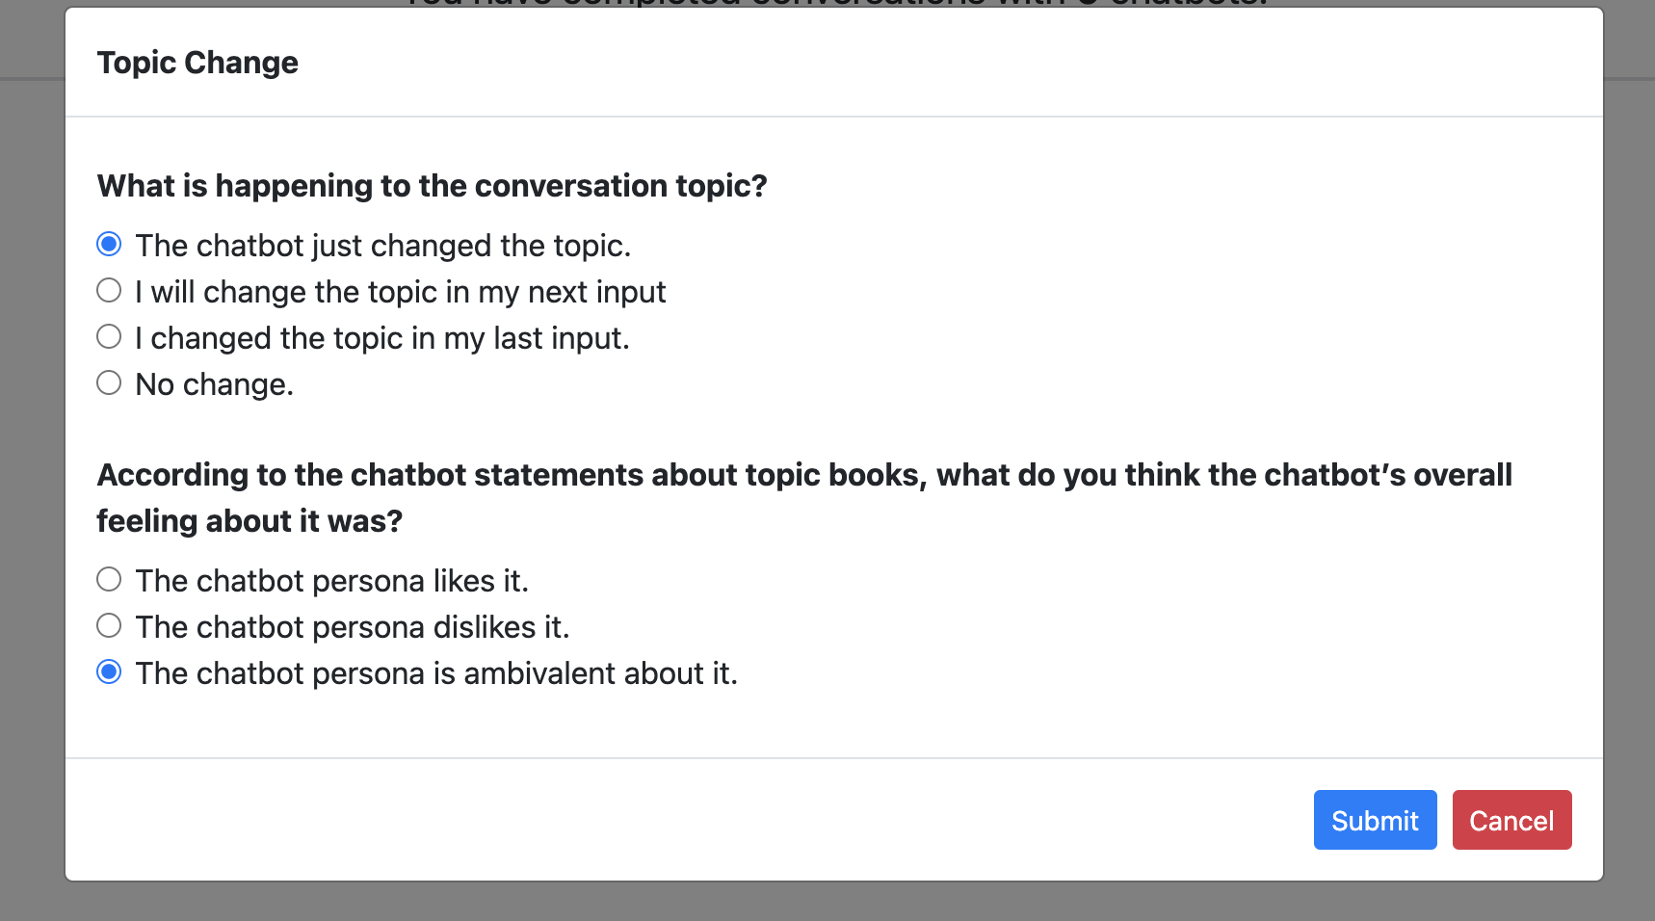Image resolution: width=1655 pixels, height=921 pixels.
Task: Click the label text 'I changed the topic in my last input.'
Action: [382, 338]
